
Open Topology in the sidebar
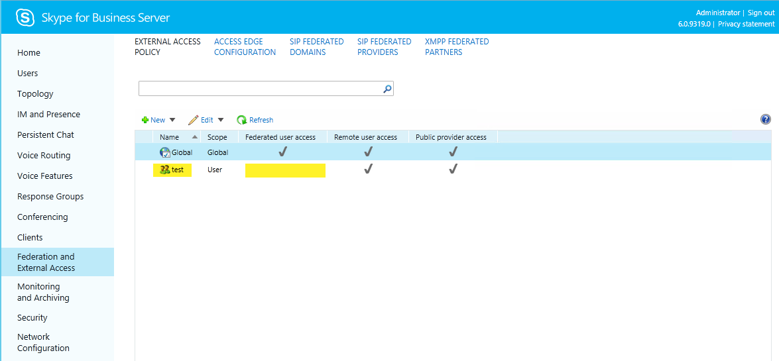click(35, 94)
